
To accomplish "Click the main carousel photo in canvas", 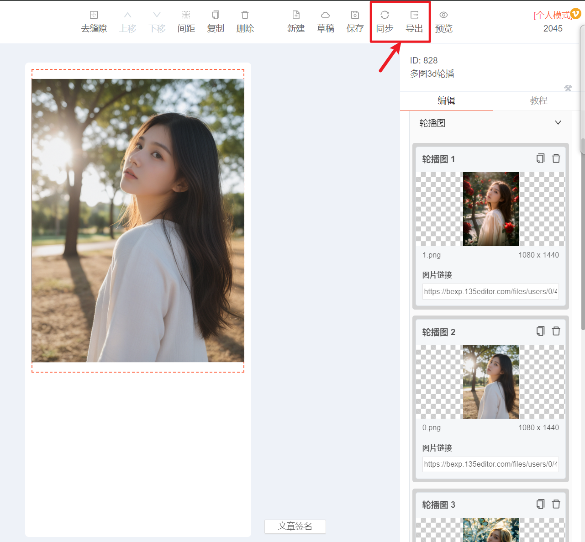I will (138, 221).
